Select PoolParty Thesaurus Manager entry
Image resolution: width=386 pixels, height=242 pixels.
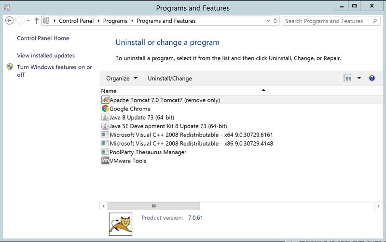tap(148, 152)
